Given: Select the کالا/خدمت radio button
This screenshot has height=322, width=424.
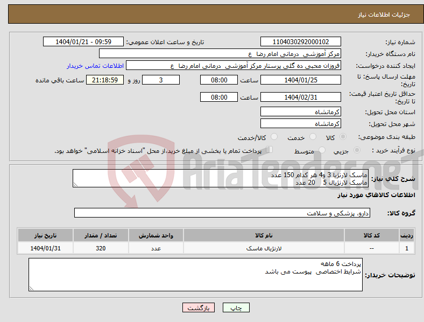Looking at the screenshot, I should tap(274, 137).
